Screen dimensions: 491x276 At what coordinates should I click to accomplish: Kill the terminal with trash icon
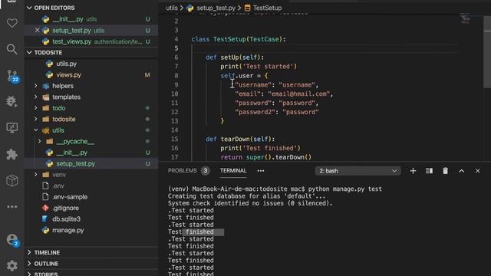(x=445, y=171)
